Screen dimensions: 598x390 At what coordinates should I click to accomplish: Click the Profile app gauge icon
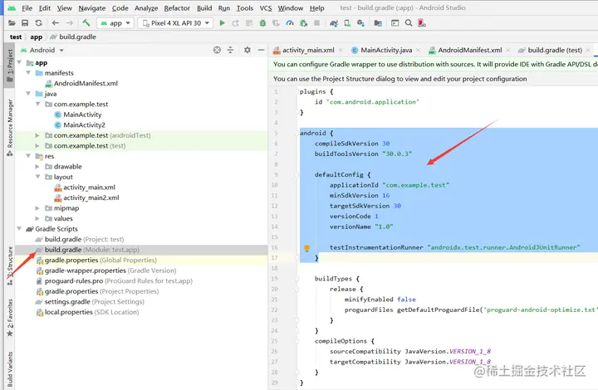290,23
